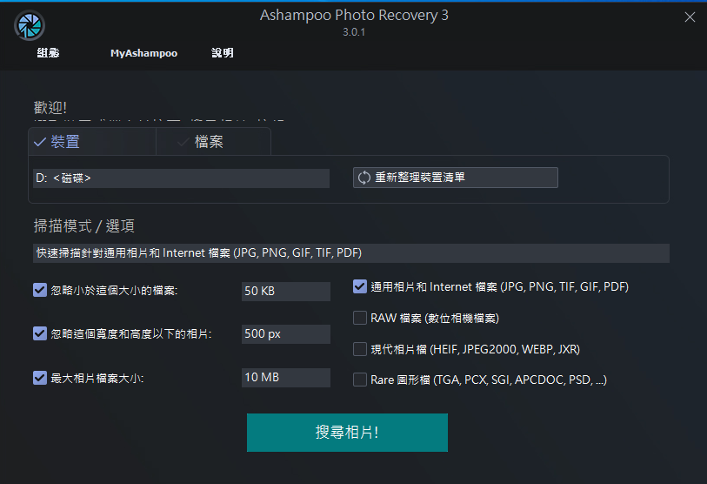Screen dimensions: 707x484
Task: Check the Rare 圖形檔 formats option
Action: 360,380
